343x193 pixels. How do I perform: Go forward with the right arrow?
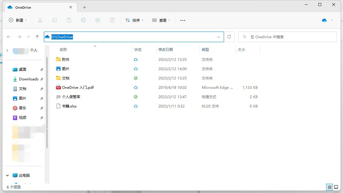pyautogui.click(x=19, y=37)
